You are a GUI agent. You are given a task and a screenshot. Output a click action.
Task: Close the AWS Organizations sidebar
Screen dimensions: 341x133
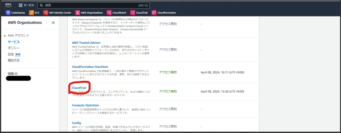(53, 23)
